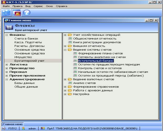Select Общие данные under Администрирование
The image size is (163, 131).
tap(26, 87)
